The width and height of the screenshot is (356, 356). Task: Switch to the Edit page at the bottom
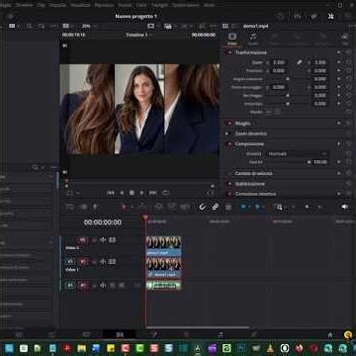(120, 334)
